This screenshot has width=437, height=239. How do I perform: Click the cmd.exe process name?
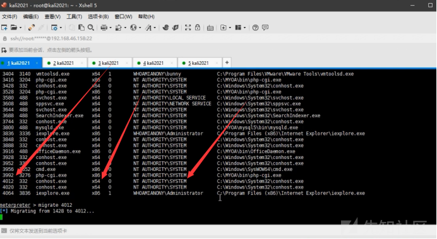click(45, 170)
